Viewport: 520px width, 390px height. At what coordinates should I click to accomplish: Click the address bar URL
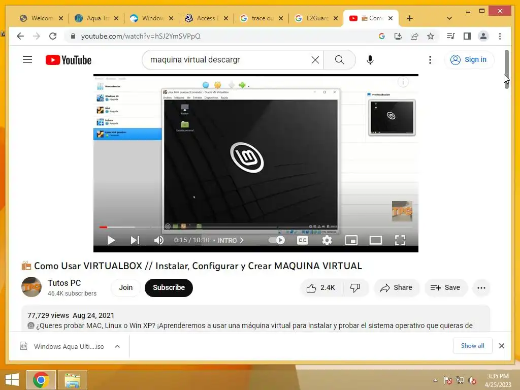coord(141,36)
